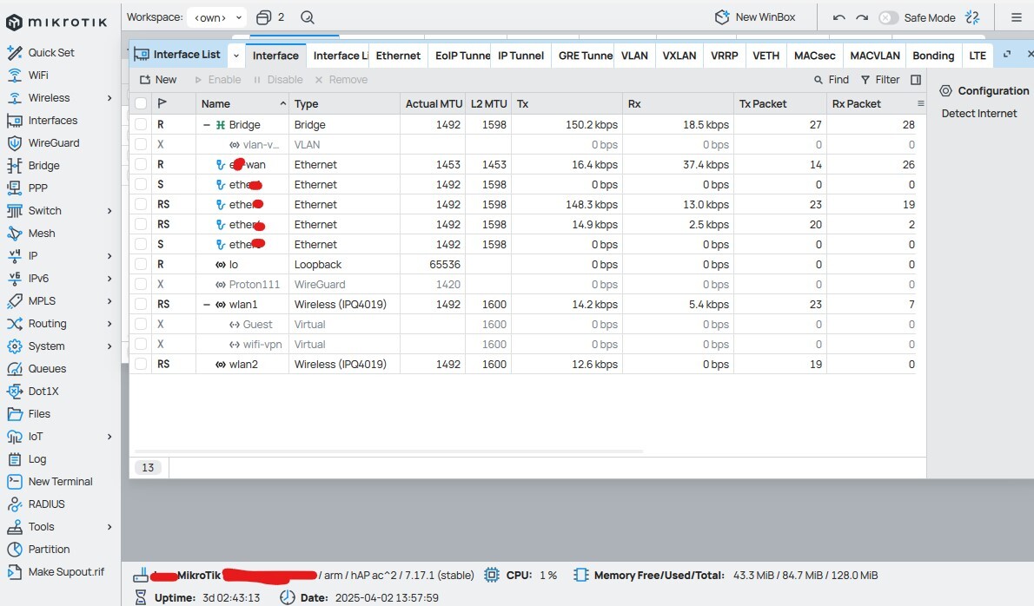
Task: Click the column layout icon beside Filter
Action: (915, 80)
